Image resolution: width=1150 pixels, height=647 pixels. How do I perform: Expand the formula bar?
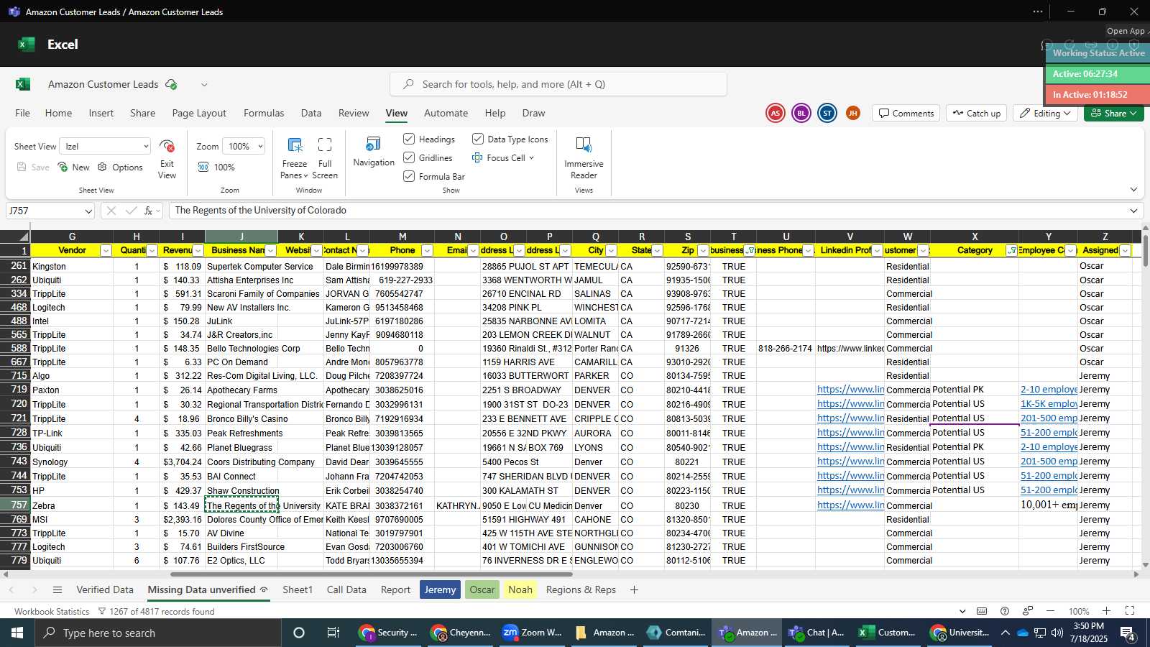tap(1133, 211)
